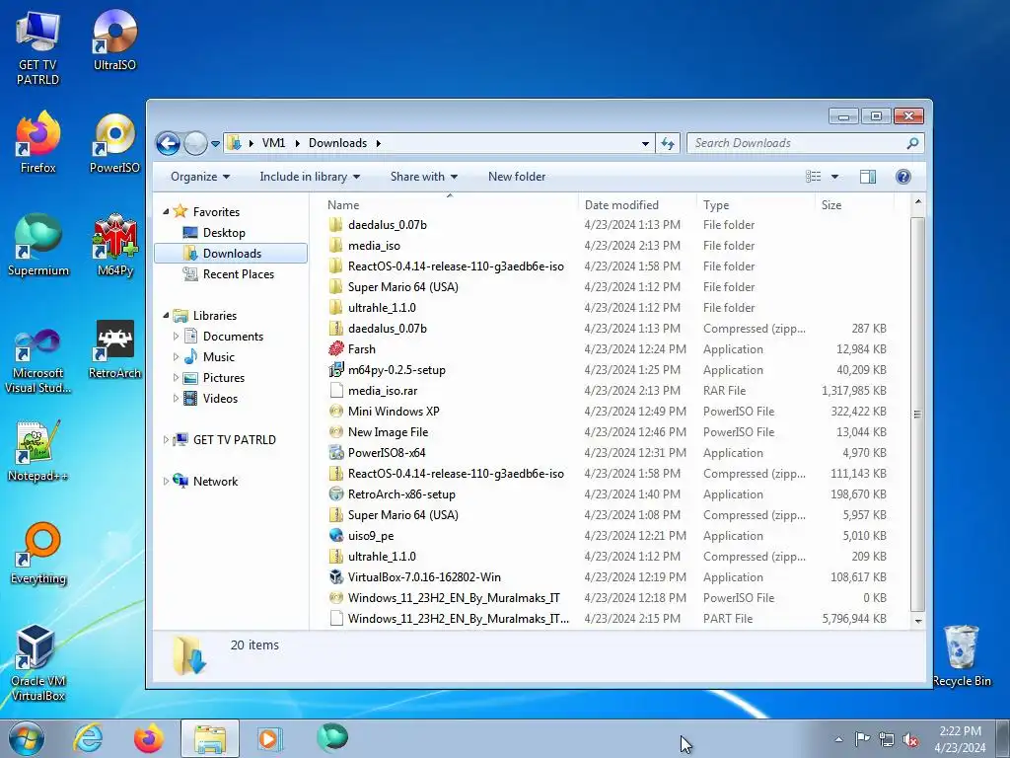Open the view options dropdown arrow
Viewport: 1010px width, 758px height.
click(x=834, y=177)
